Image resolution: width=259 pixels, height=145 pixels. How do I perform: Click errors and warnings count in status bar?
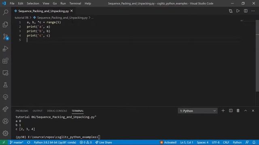point(86,142)
